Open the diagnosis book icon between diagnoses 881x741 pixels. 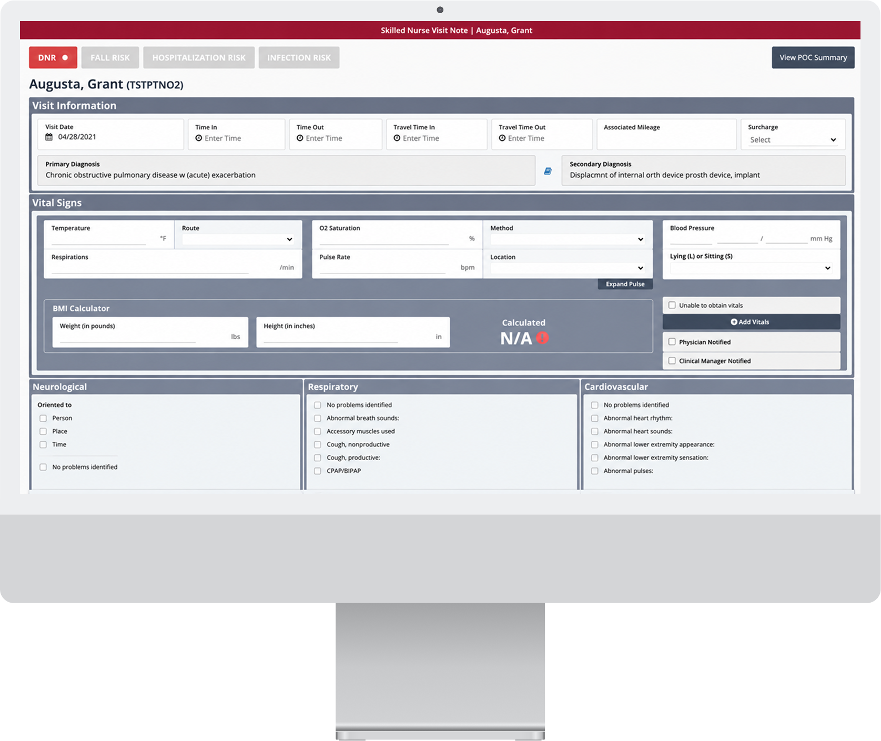[548, 171]
